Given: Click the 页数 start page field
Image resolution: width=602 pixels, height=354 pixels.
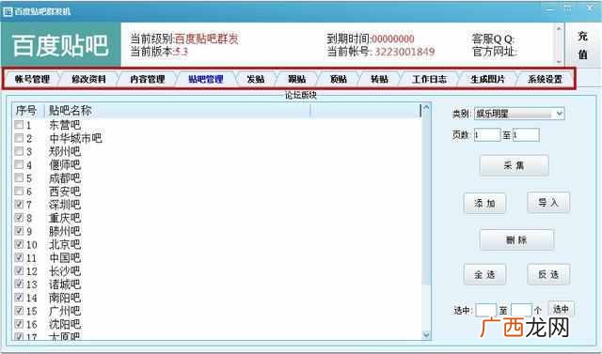Looking at the screenshot, I should 487,135.
